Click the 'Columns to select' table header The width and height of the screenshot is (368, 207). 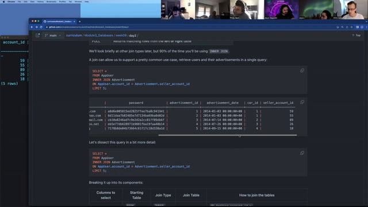(106, 195)
